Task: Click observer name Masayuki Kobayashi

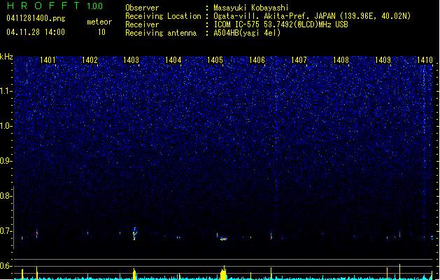Action: tap(251, 8)
